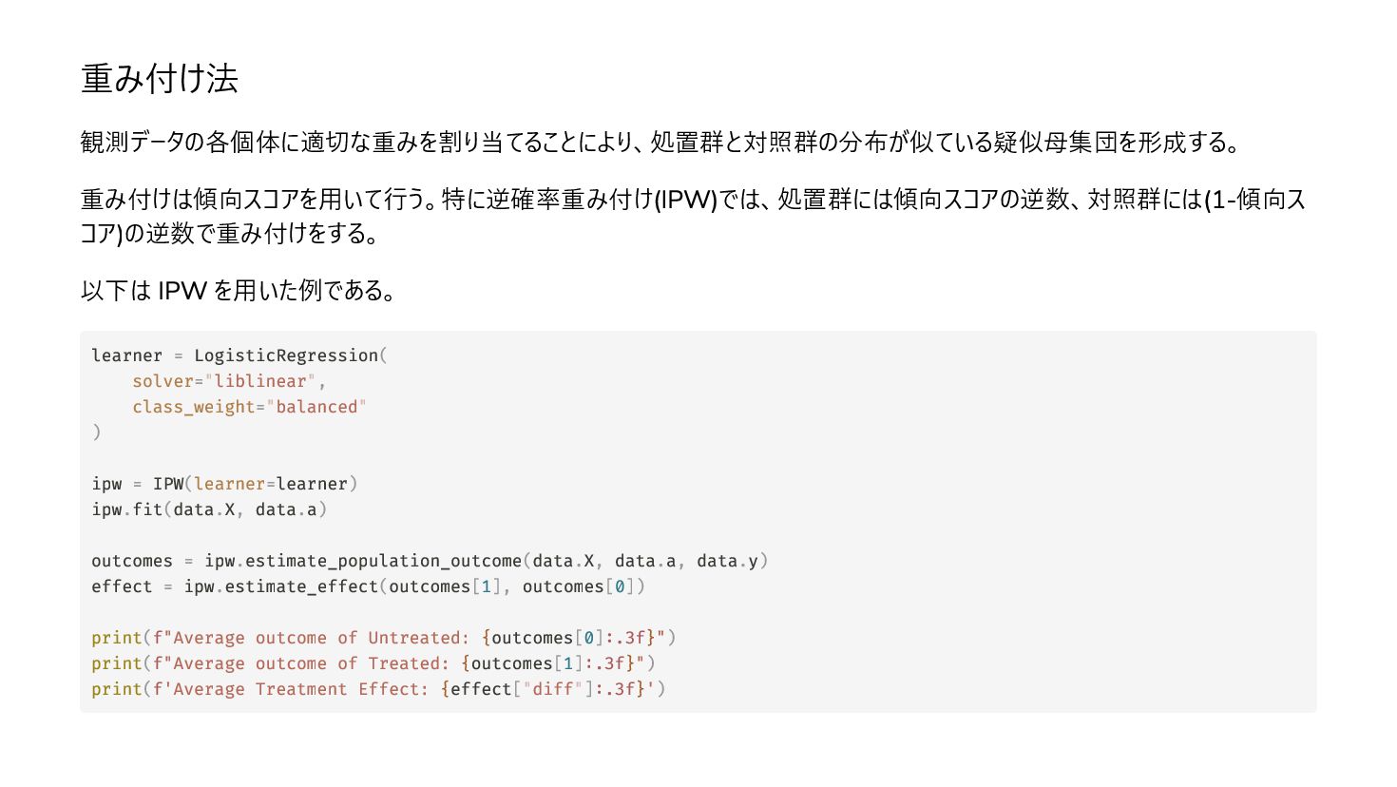The width and height of the screenshot is (1397, 787).
Task: Click LogisticRegression in the first code line
Action: (286, 355)
